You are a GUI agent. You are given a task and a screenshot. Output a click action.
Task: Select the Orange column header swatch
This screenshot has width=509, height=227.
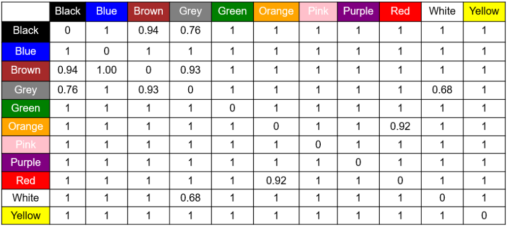tap(276, 12)
